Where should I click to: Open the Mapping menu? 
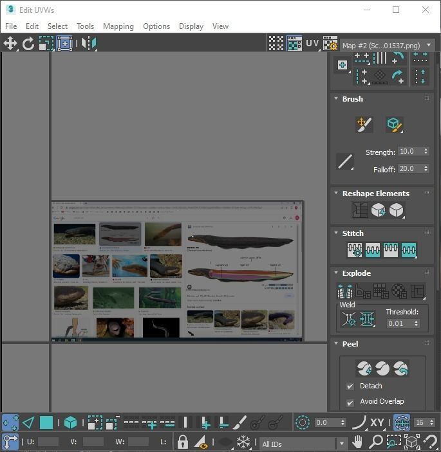tap(118, 26)
